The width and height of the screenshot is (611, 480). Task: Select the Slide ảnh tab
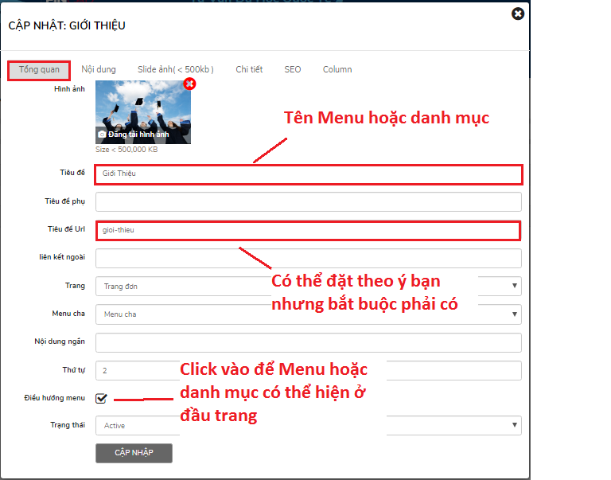pyautogui.click(x=175, y=70)
